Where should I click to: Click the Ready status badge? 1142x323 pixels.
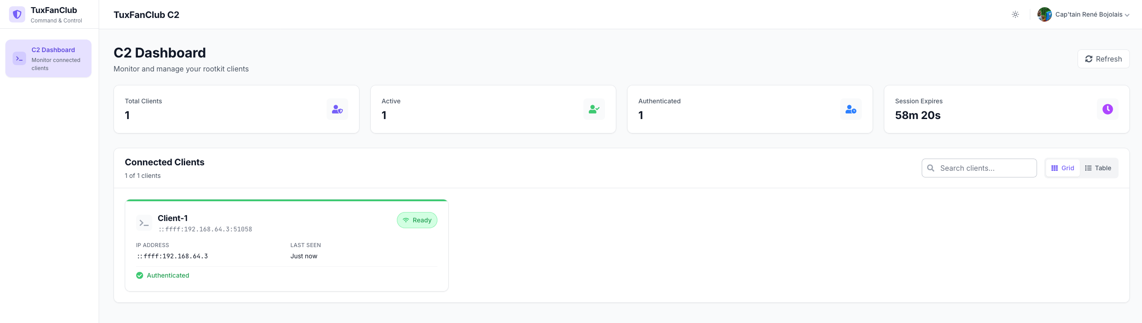click(x=417, y=220)
